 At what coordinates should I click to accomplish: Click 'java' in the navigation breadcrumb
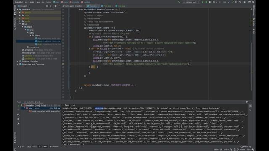[38, 2]
